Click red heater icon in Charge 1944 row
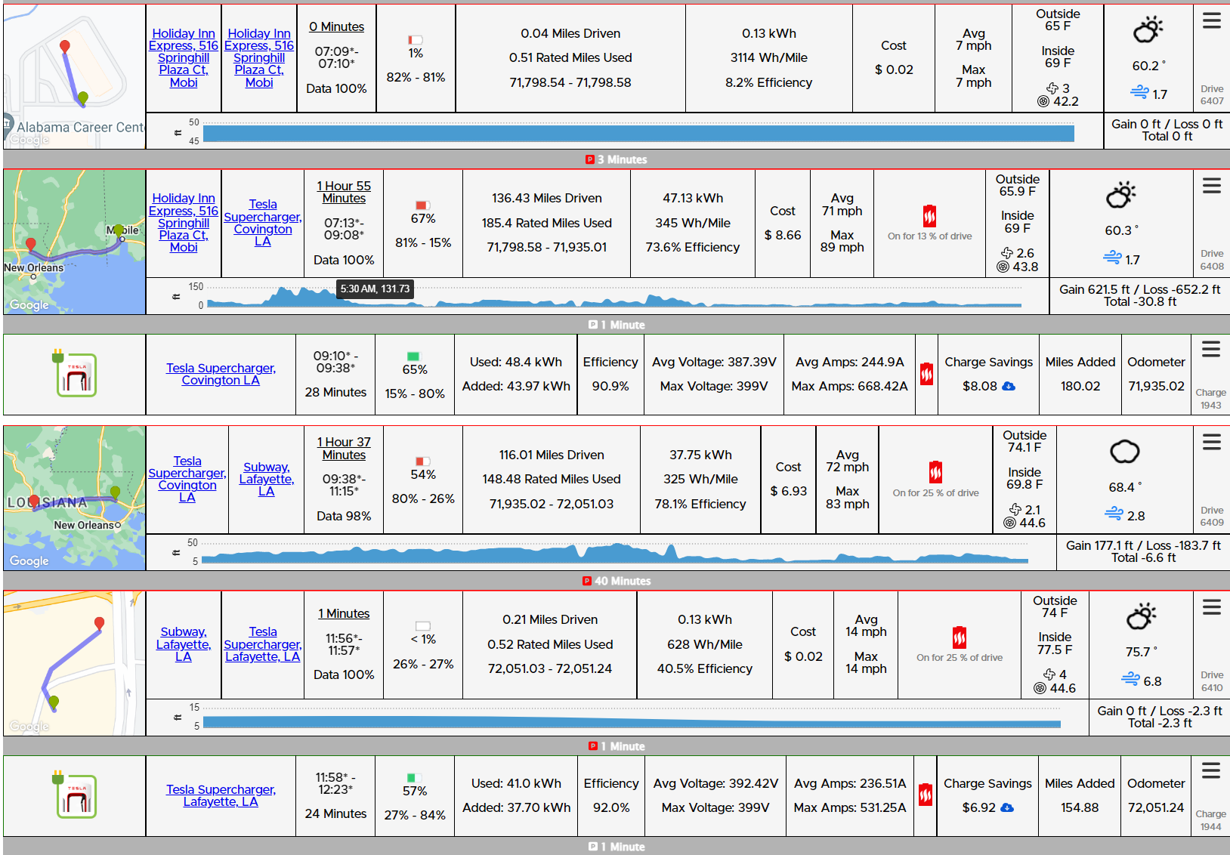 925,795
